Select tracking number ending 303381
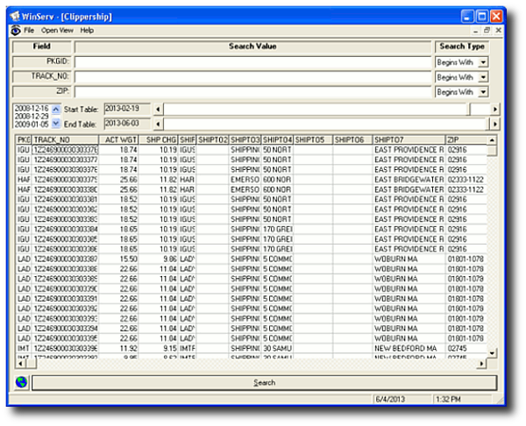Screen dimensions: 526x426 tap(65, 199)
